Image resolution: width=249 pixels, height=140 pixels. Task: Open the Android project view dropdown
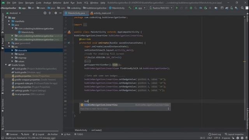click(13, 13)
